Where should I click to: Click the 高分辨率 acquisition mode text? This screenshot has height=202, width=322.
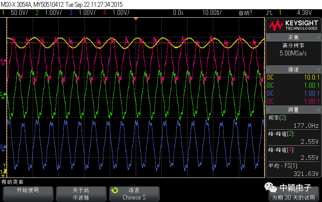pos(293,45)
